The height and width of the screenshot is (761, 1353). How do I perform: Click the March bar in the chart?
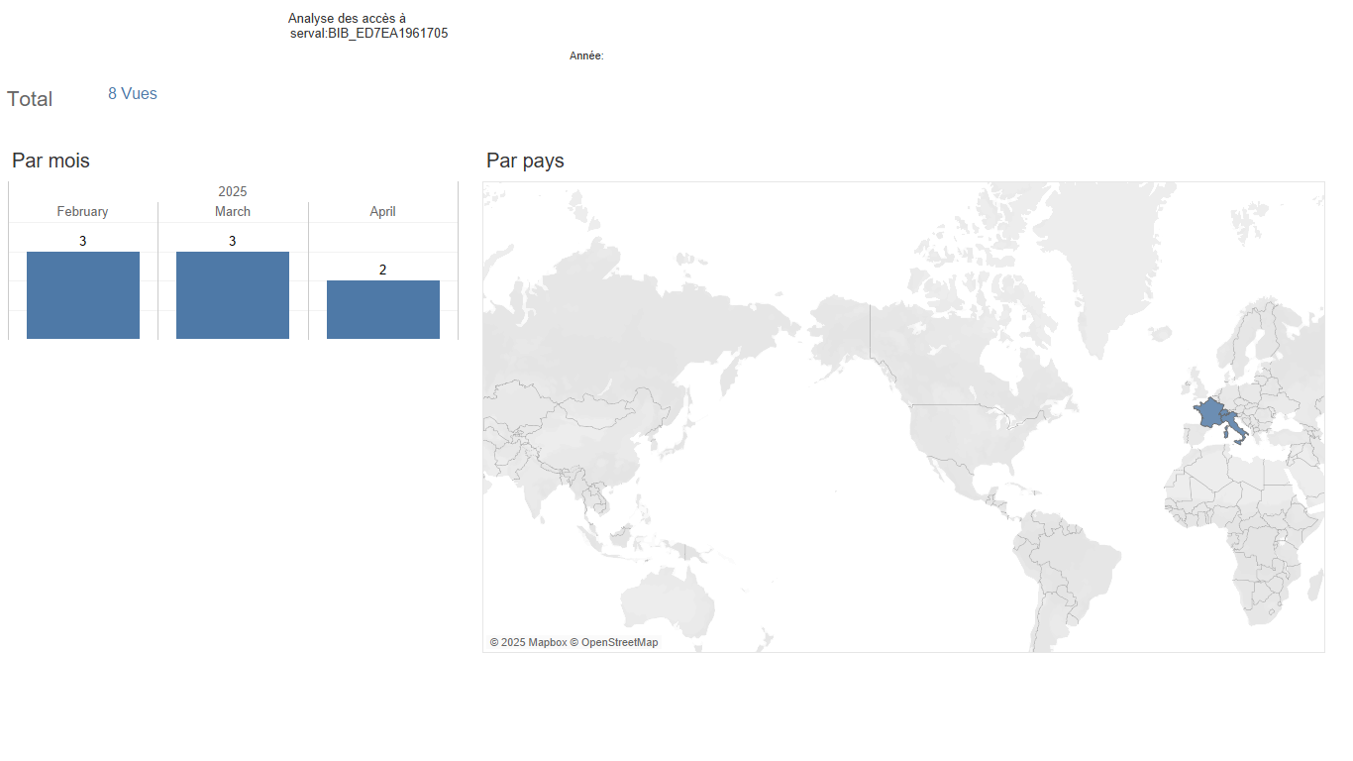click(x=233, y=295)
